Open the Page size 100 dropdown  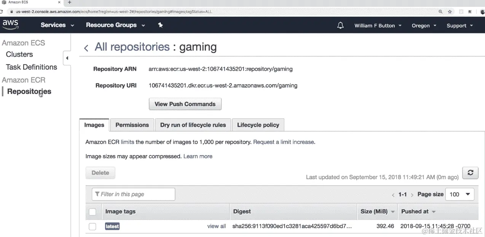459,194
